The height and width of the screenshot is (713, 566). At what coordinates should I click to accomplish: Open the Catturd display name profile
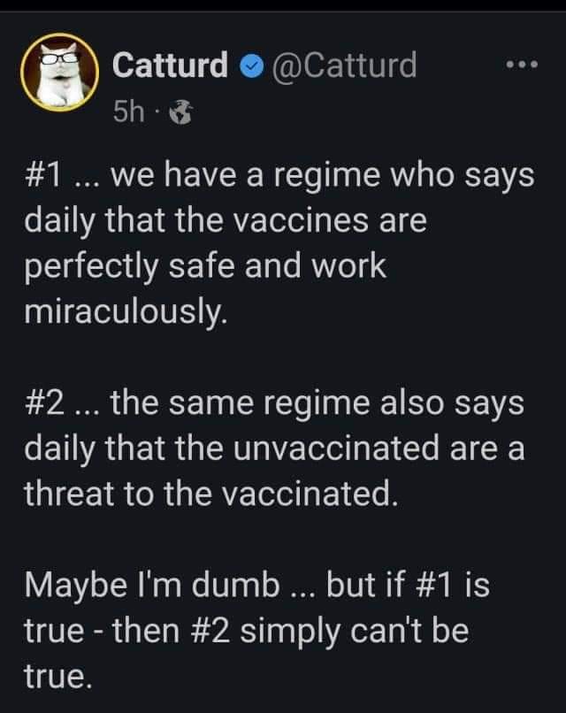(170, 65)
